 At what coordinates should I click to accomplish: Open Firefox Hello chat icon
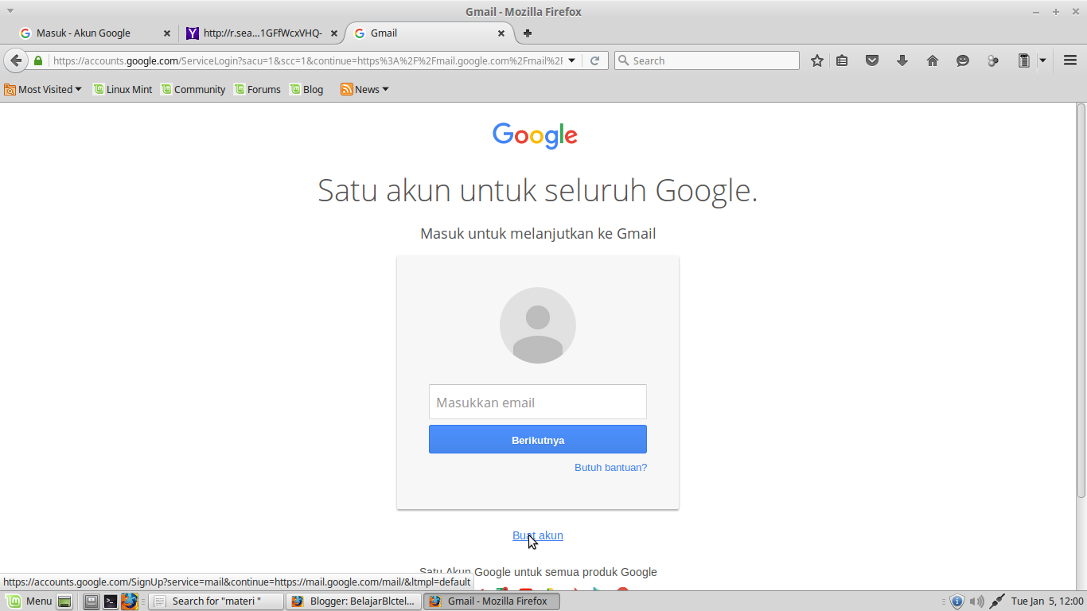point(963,60)
